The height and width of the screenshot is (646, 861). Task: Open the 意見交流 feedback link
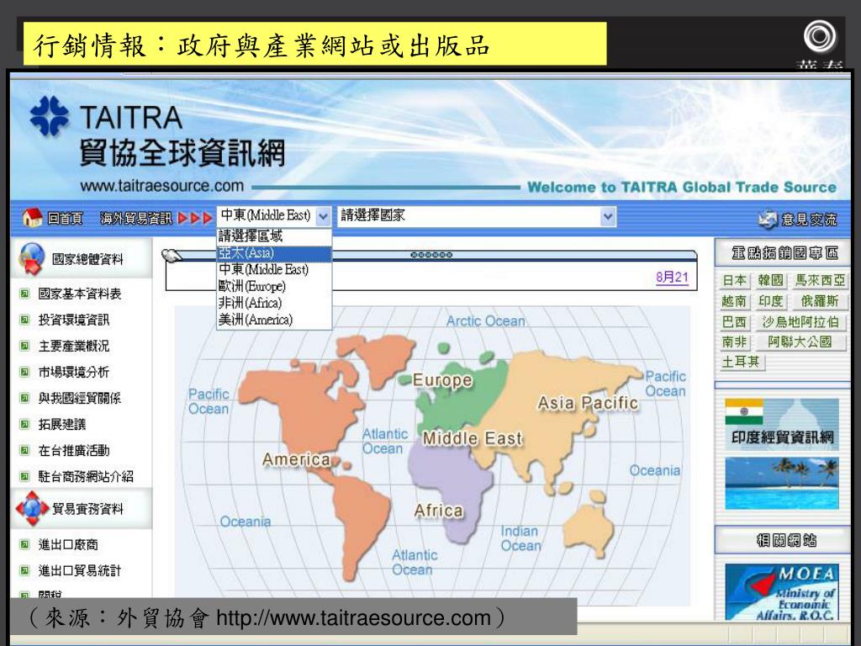[x=809, y=220]
